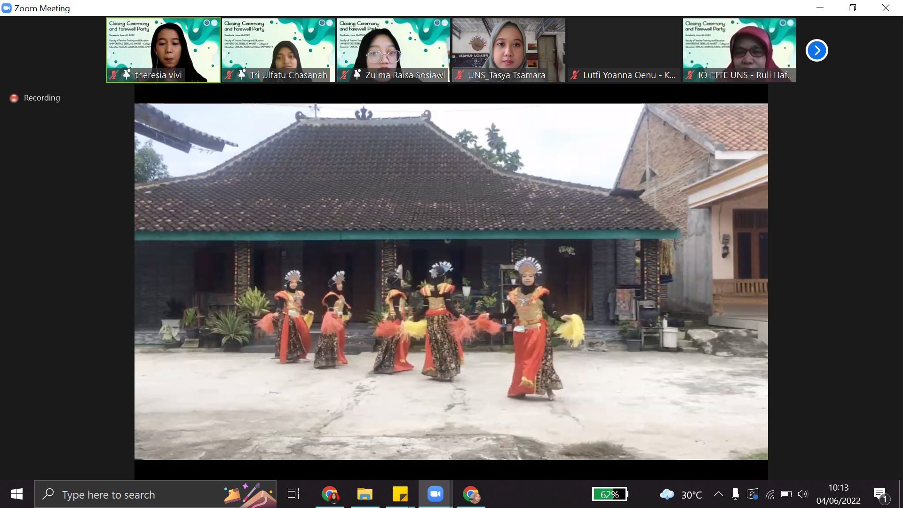Image resolution: width=903 pixels, height=508 pixels.
Task: Expand the hidden system tray icons chevron
Action: tap(718, 494)
